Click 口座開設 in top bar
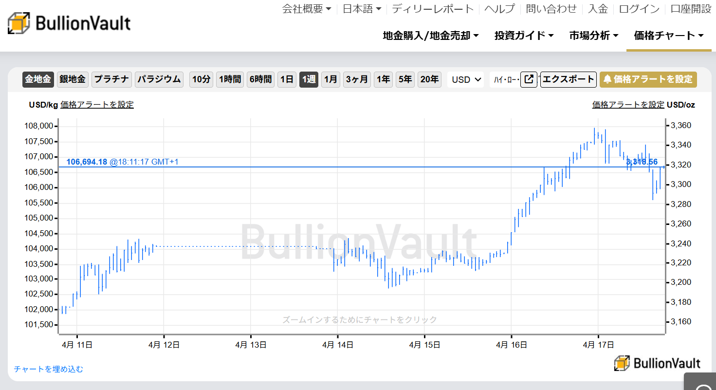Screen dimensions: 716x390 691,9
